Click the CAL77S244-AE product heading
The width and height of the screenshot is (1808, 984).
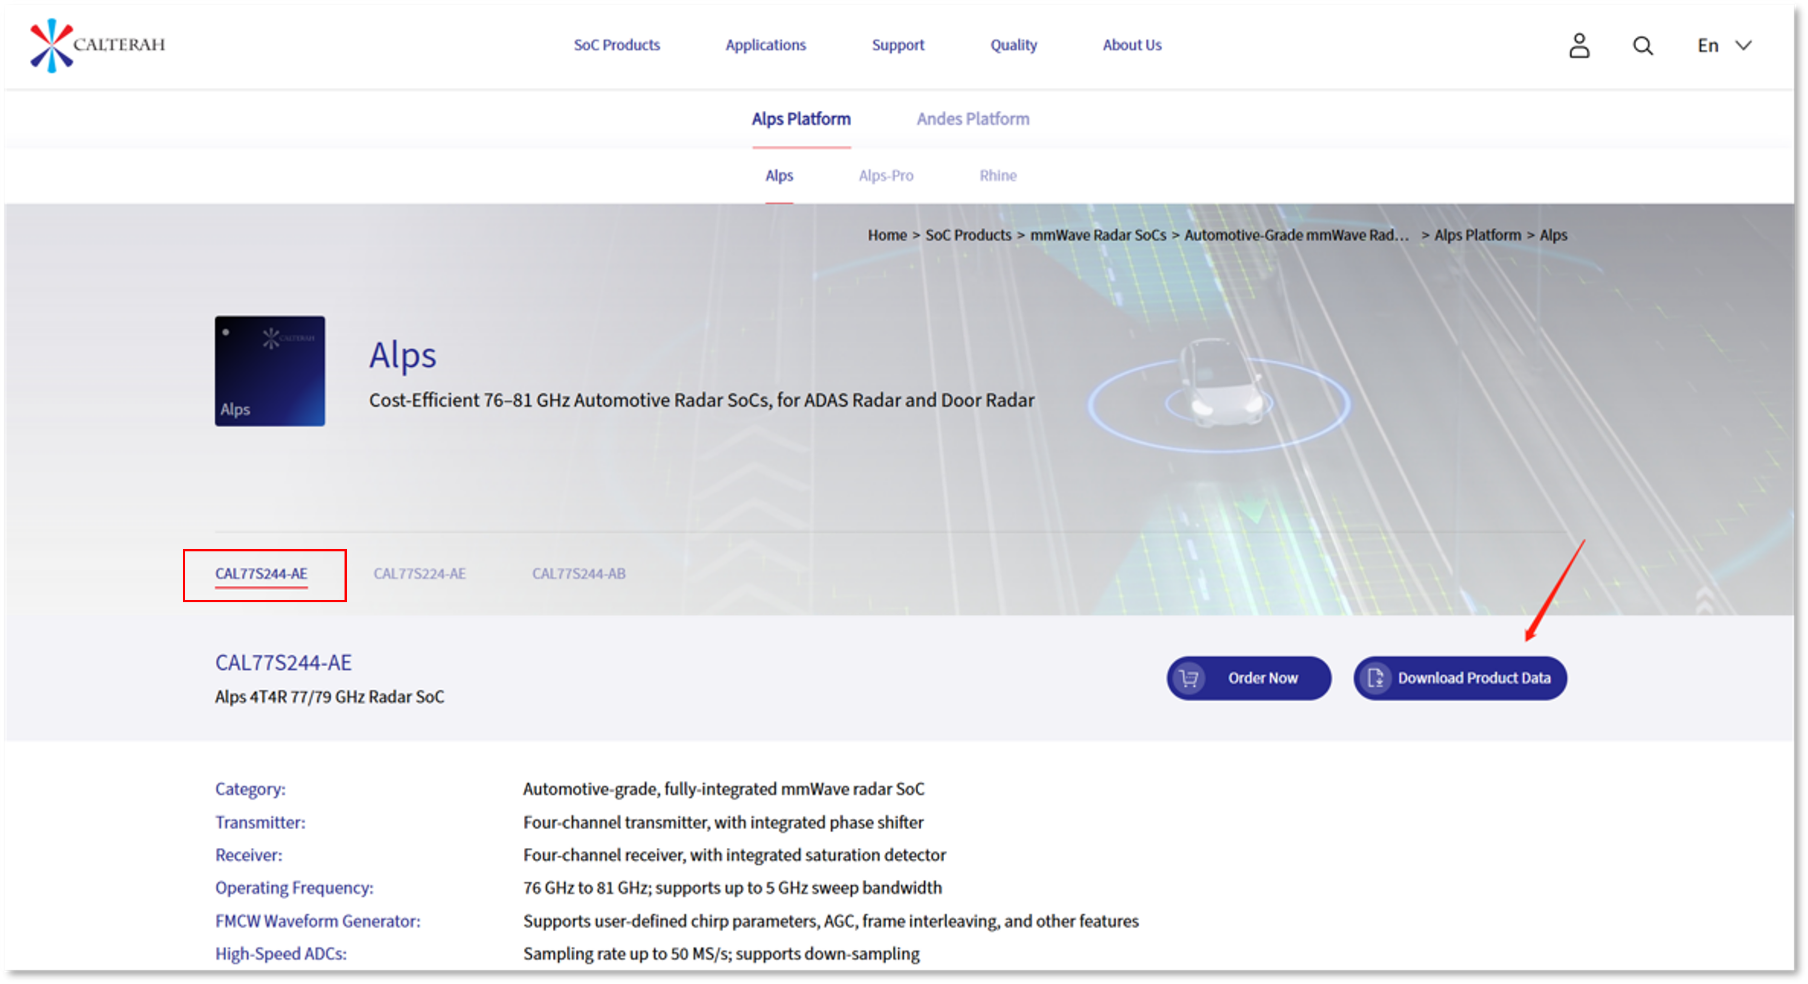coord(283,663)
